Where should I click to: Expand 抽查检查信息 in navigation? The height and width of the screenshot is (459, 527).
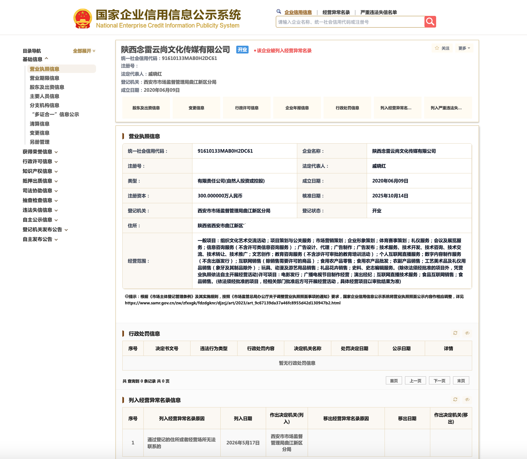40,200
